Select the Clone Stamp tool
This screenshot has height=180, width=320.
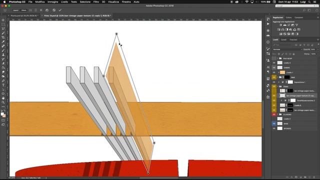click(3, 54)
